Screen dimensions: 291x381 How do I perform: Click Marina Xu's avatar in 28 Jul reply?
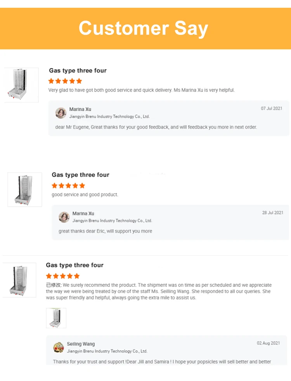tap(64, 217)
